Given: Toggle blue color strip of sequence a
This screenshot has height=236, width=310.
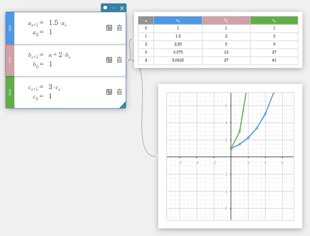Looking at the screenshot, I should click(10, 28).
